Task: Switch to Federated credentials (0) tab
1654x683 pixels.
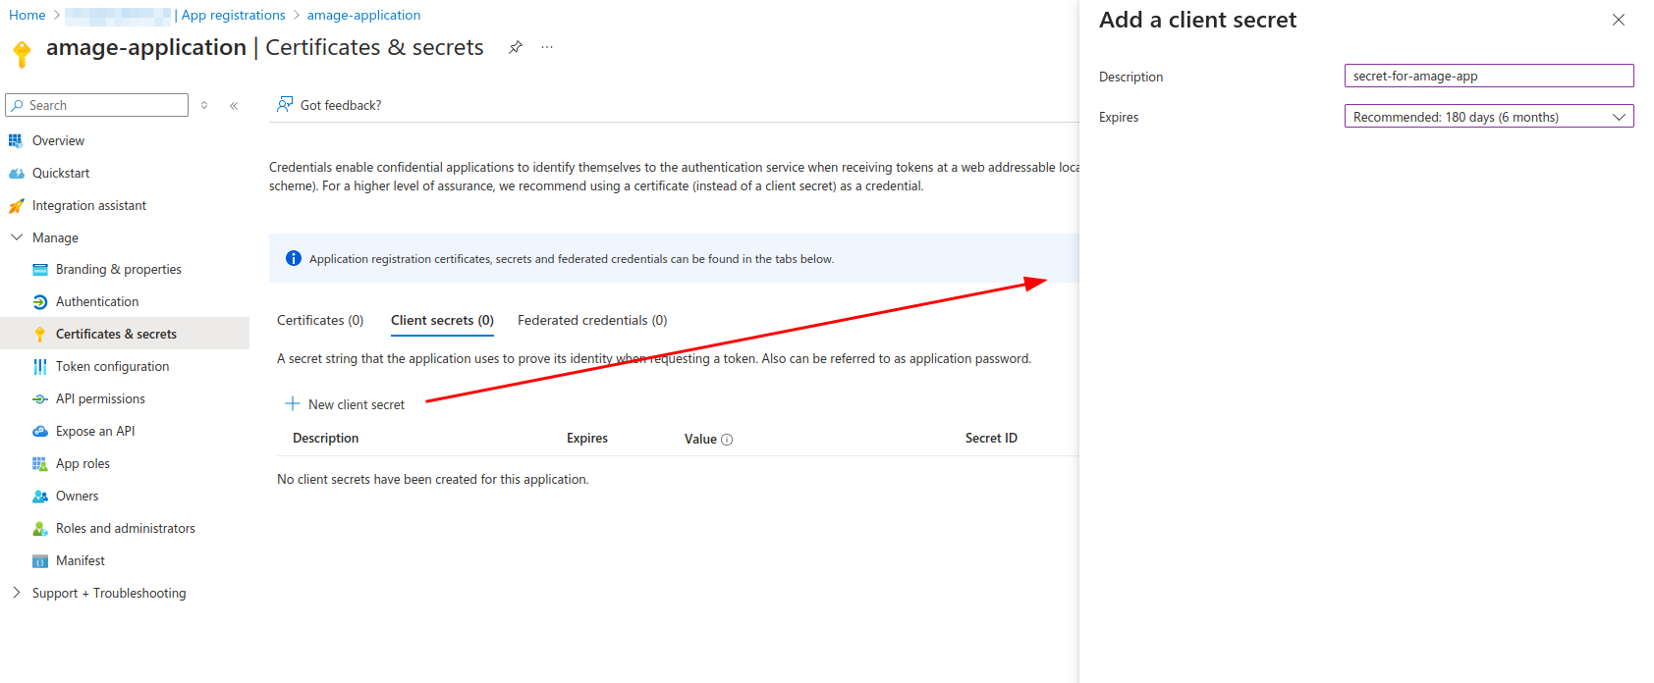Action: point(592,320)
